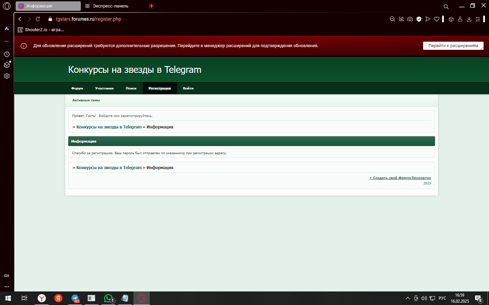Open Settings gear in the sidebar
The width and height of the screenshot is (489, 305).
7,76
